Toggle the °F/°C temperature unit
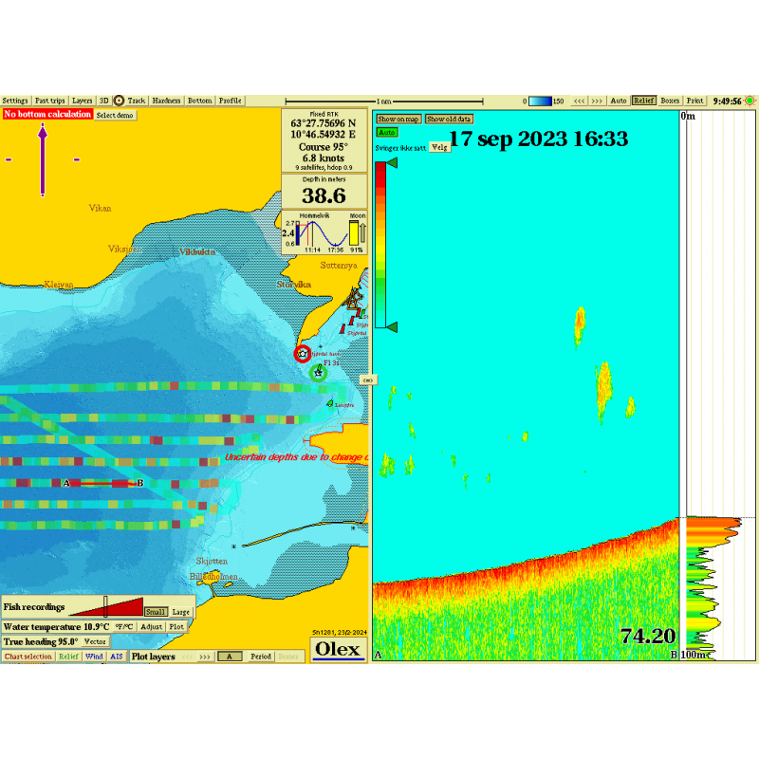The height and width of the screenshot is (759, 759). pos(124,627)
